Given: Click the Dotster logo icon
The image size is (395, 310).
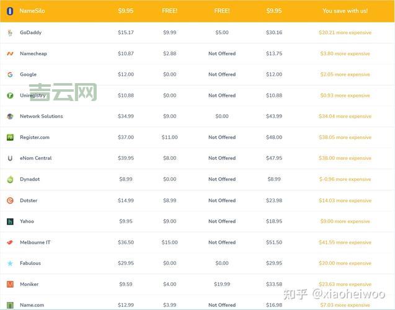Looking at the screenshot, I should click(x=10, y=200).
